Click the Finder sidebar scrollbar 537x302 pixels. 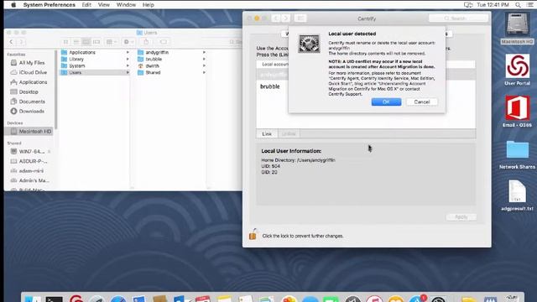(x=55, y=90)
